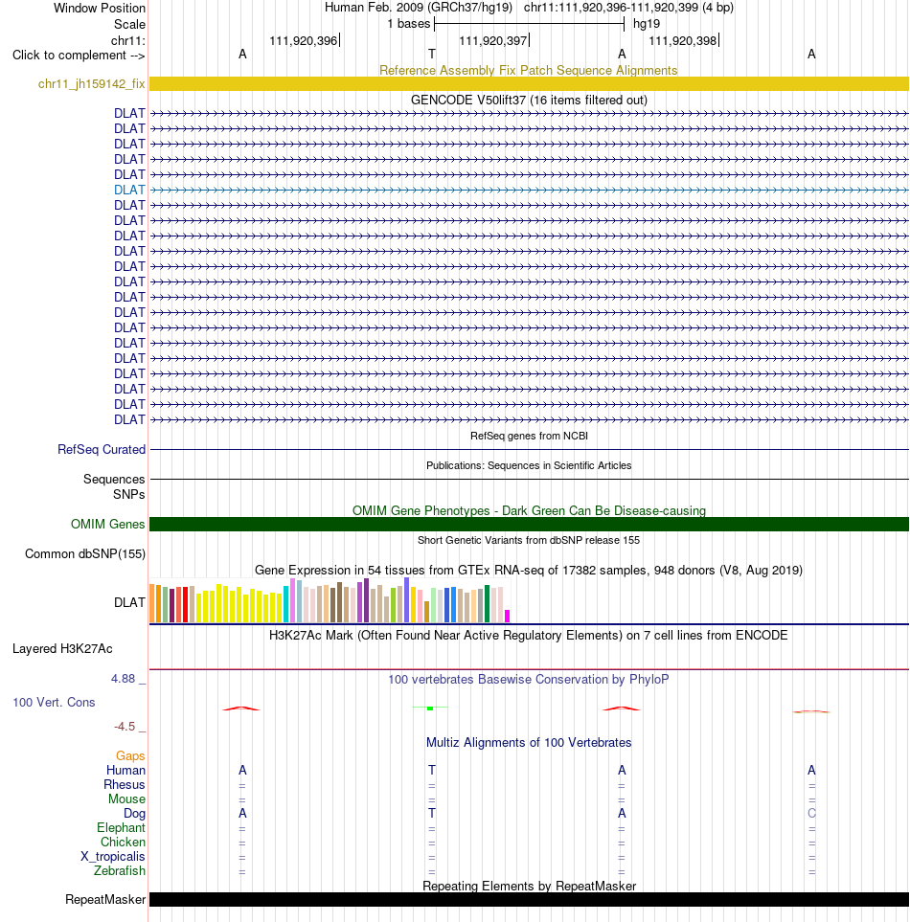Click the T base in the Dog alignment row
Screen dimensions: 910x922
point(432,813)
